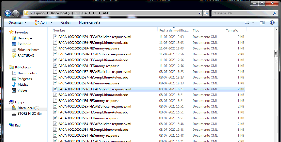Viewport: 281px width, 142px height.
Task: Select Disco local (C:) in navigation pane
Action: pos(28,108)
